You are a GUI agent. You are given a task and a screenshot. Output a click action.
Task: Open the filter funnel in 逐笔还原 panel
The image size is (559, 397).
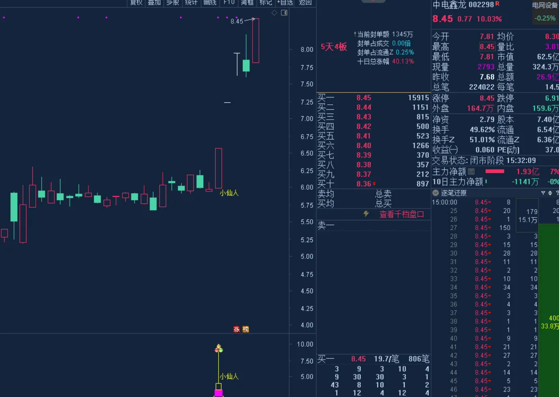pyautogui.click(x=543, y=193)
